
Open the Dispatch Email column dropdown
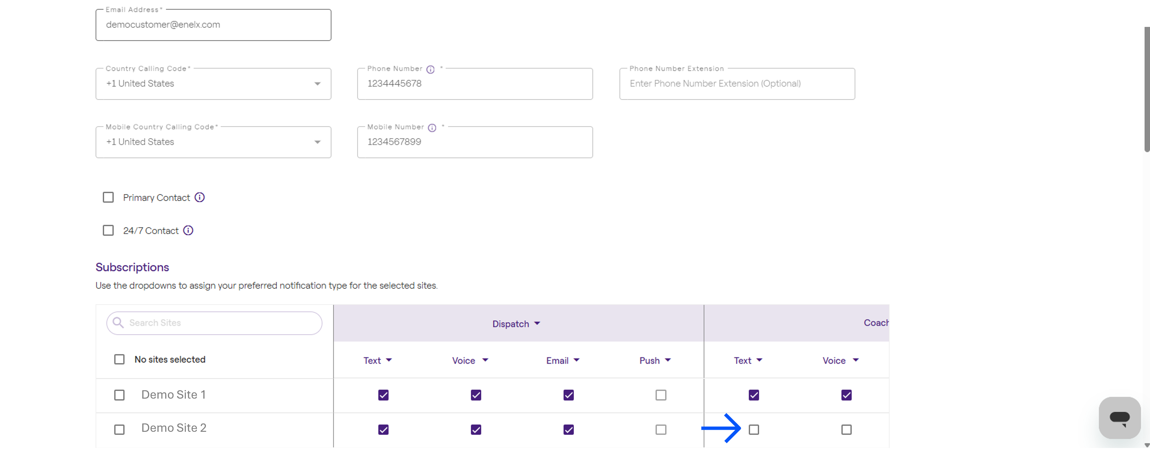[562, 360]
